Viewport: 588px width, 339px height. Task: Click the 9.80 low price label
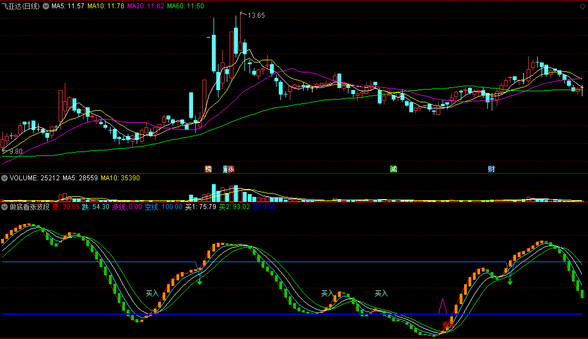(x=15, y=152)
